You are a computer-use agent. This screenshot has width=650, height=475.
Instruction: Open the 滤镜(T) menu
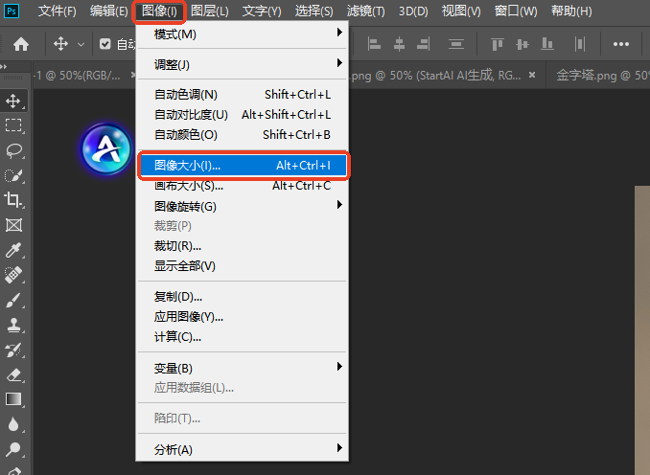coord(365,11)
